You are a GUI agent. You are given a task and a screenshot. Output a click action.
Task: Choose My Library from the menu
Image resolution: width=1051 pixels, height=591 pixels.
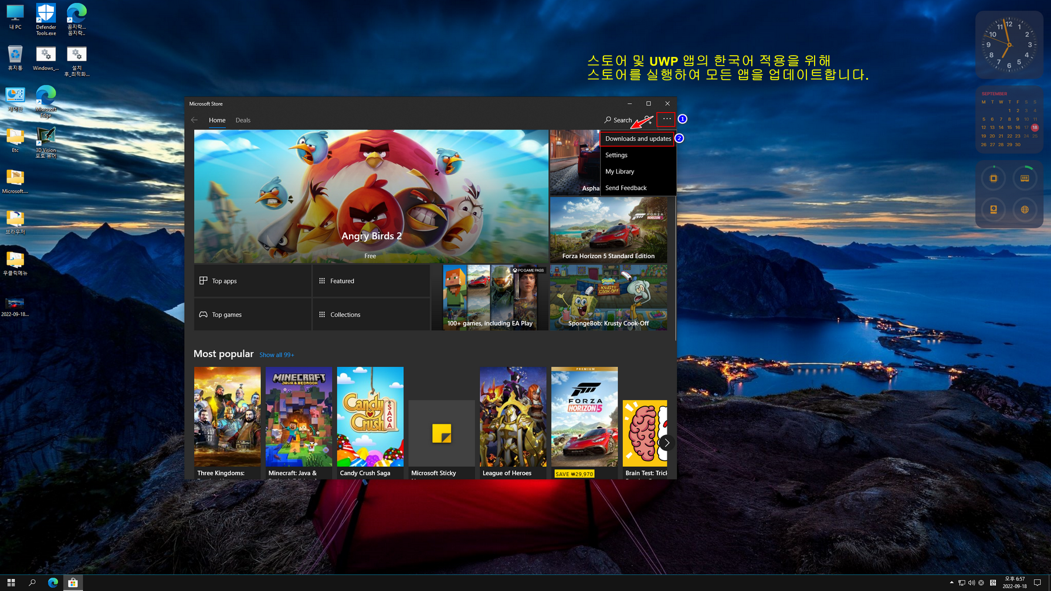coord(638,172)
